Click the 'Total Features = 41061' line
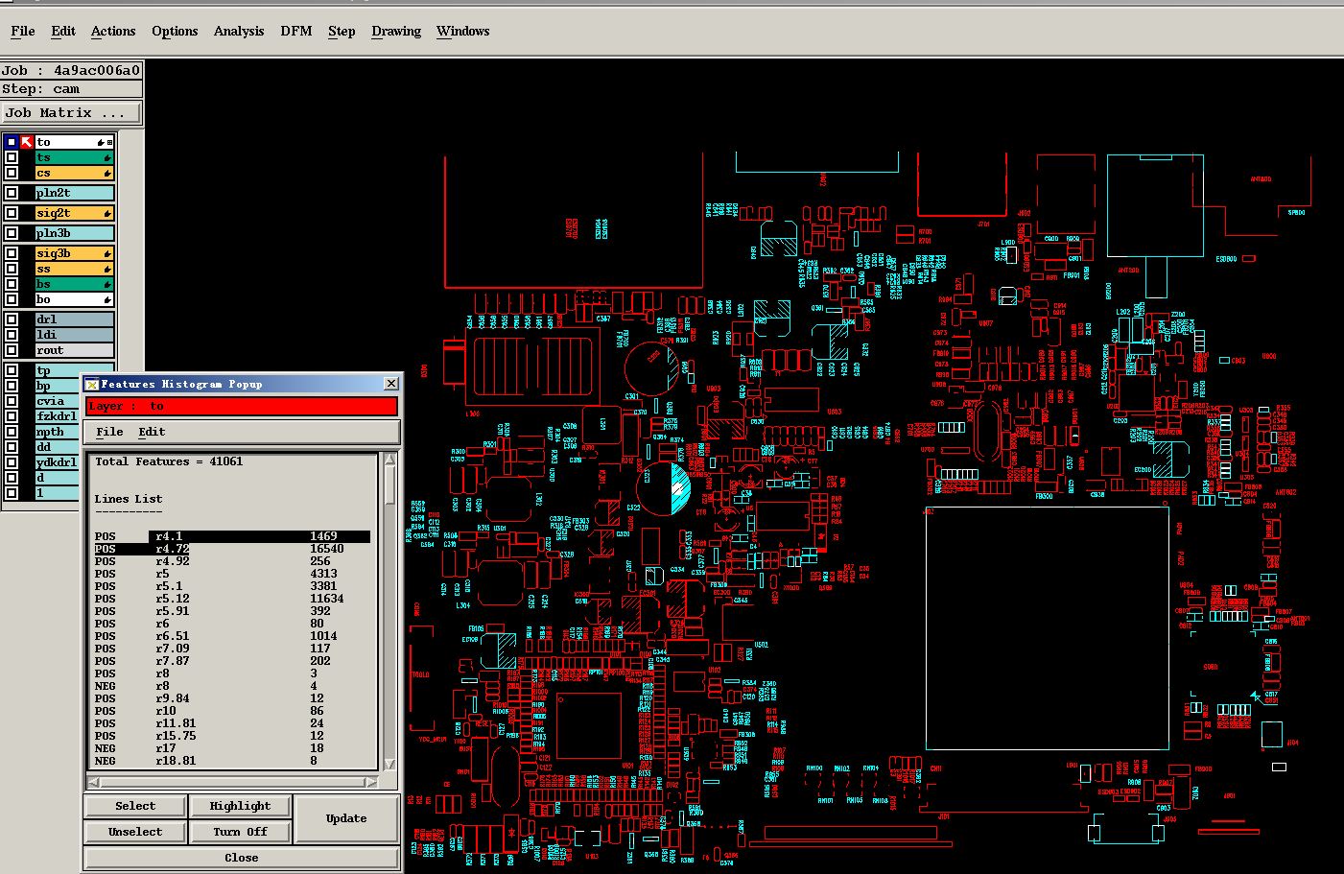 (169, 461)
